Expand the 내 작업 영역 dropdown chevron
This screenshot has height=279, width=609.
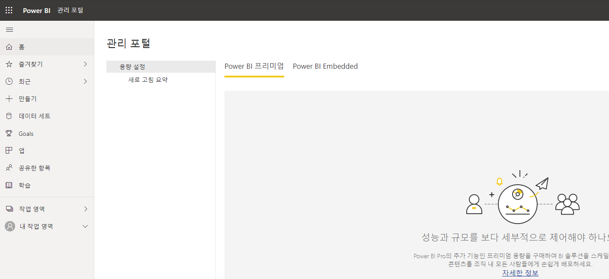pyautogui.click(x=85, y=226)
